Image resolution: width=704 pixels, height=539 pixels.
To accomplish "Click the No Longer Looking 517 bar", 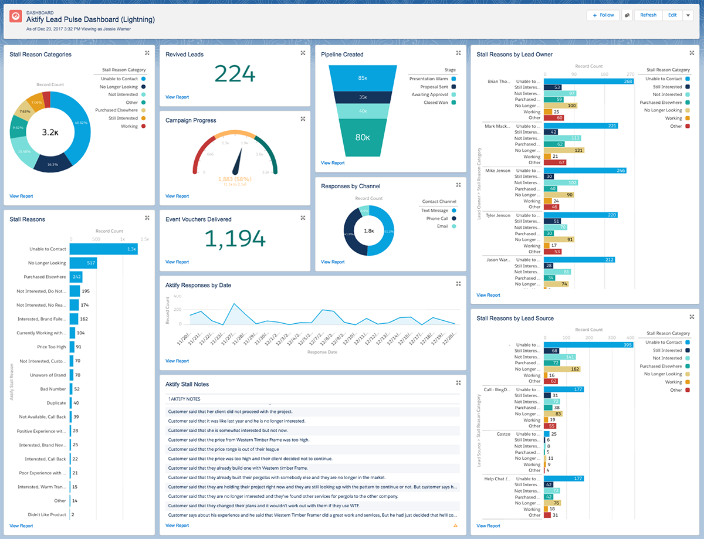I will [x=83, y=263].
